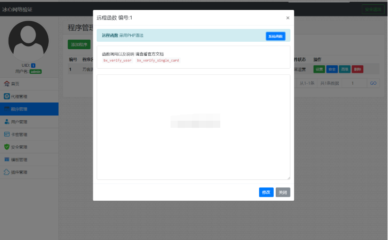Click the bx_verify_user function tag
This screenshot has height=240, width=388.
117,60
